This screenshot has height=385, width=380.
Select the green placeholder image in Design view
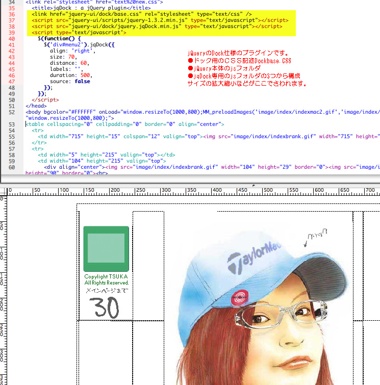coord(106,248)
